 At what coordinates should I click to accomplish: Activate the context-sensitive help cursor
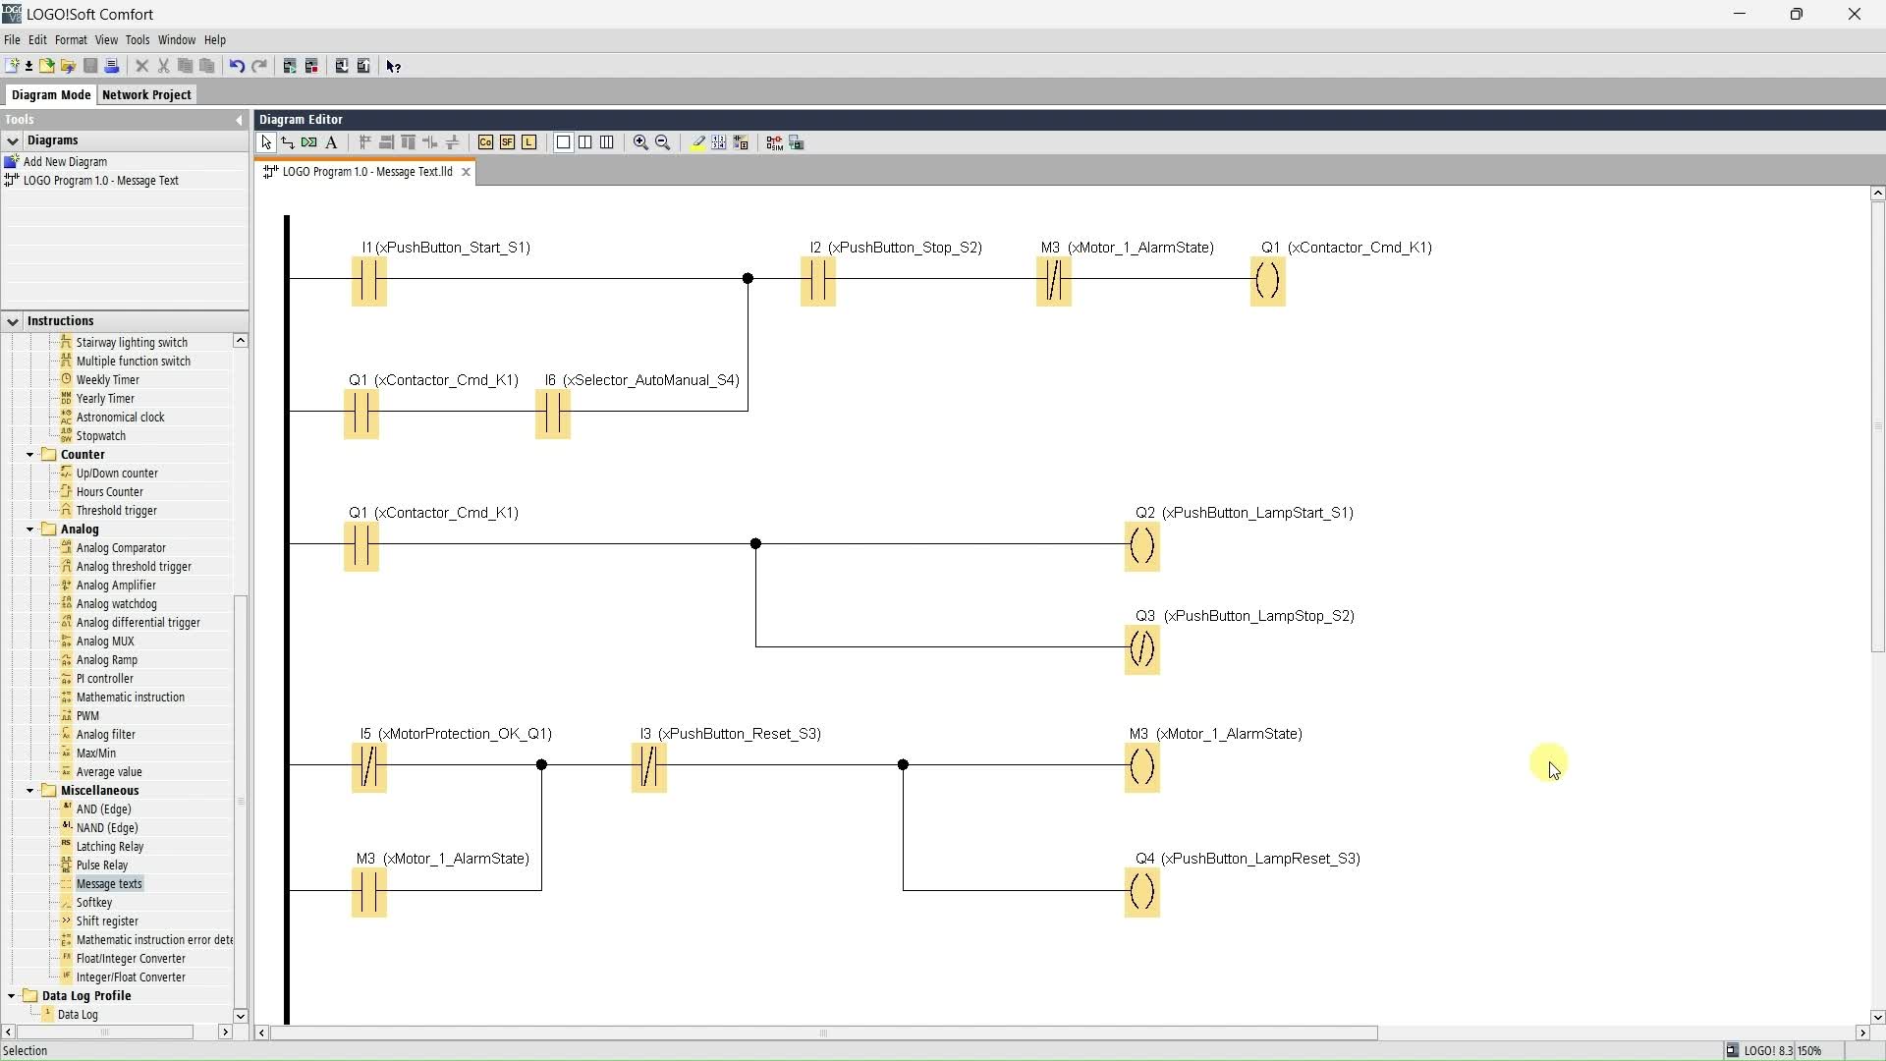[394, 66]
